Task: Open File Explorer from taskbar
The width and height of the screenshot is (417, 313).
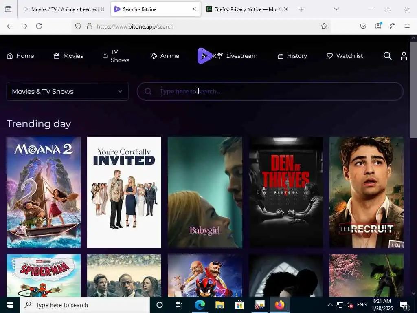Action: tap(219, 305)
